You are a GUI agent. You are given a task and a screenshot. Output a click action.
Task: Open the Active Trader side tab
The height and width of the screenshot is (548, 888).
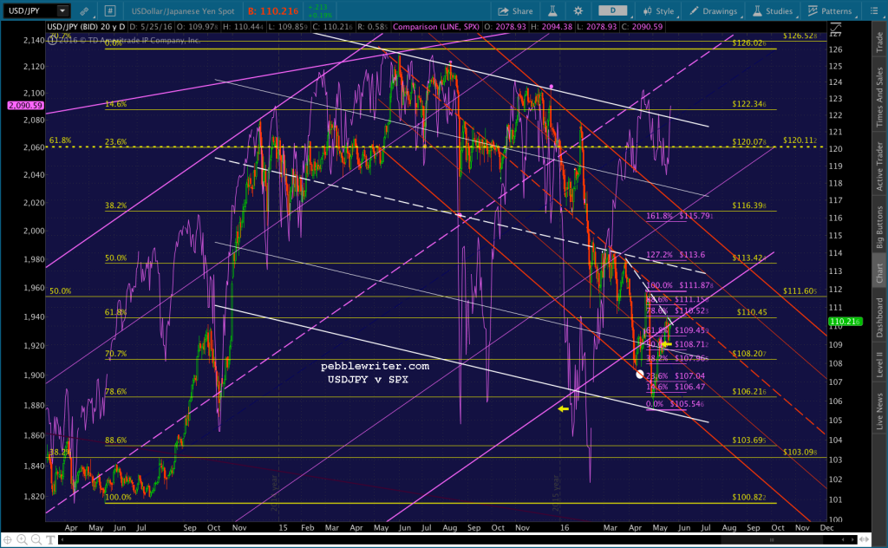coord(879,166)
